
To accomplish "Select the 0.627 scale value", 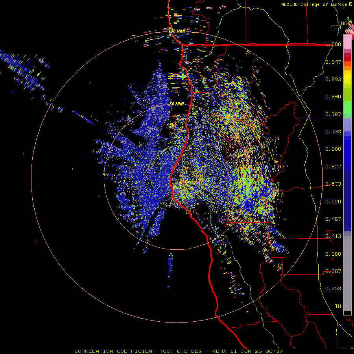I will pos(333,167).
